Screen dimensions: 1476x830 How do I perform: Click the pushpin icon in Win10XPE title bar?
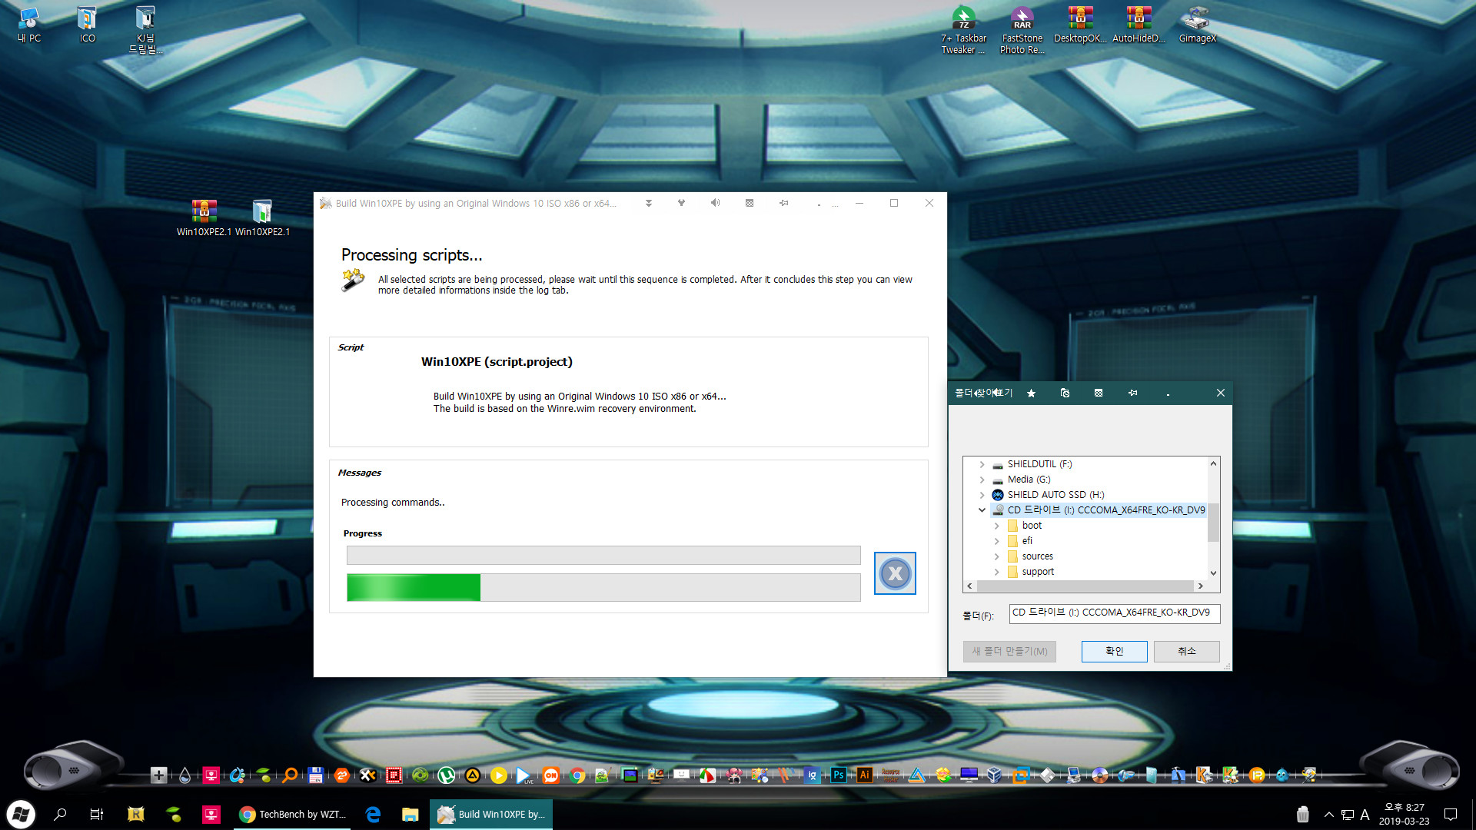(x=783, y=203)
